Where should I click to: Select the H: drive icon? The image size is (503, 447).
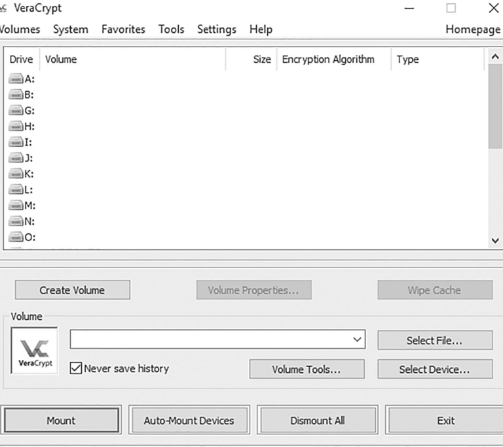pyautogui.click(x=16, y=126)
